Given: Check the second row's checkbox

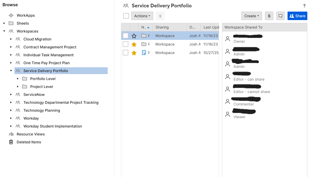Looking at the screenshot, I should (x=126, y=44).
